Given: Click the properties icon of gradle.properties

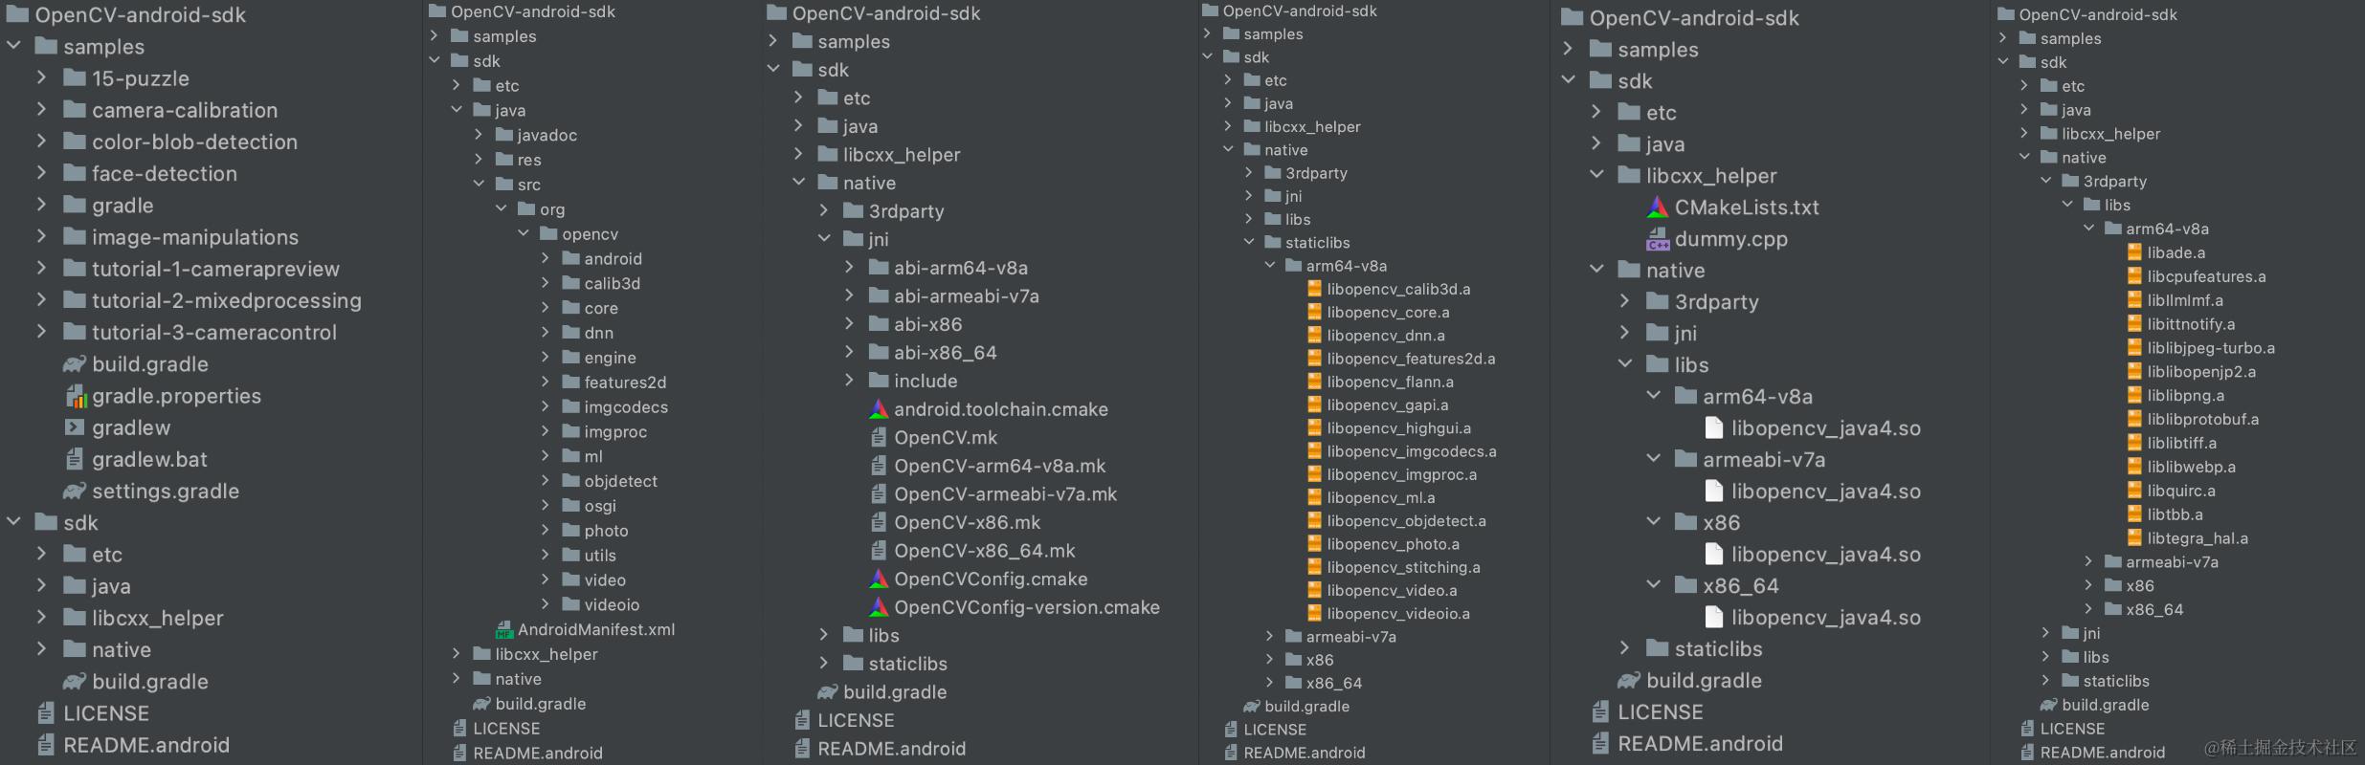Looking at the screenshot, I should click(x=76, y=396).
